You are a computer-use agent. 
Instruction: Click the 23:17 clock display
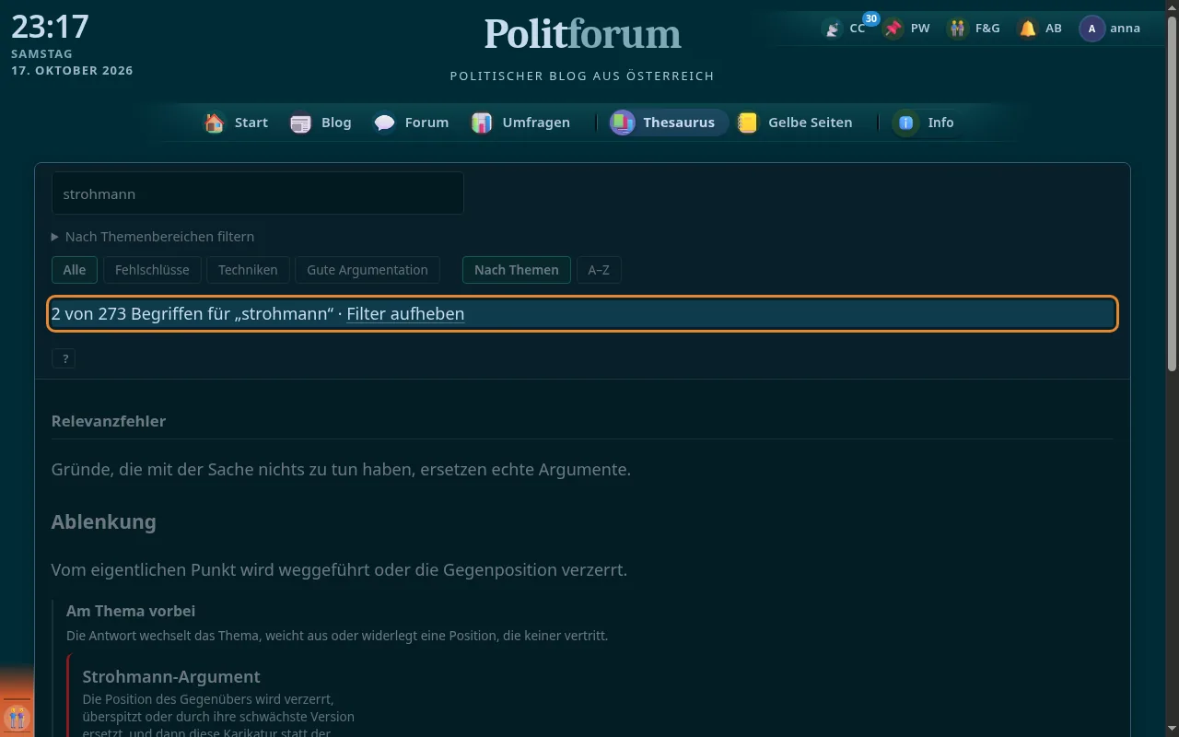tap(50, 27)
